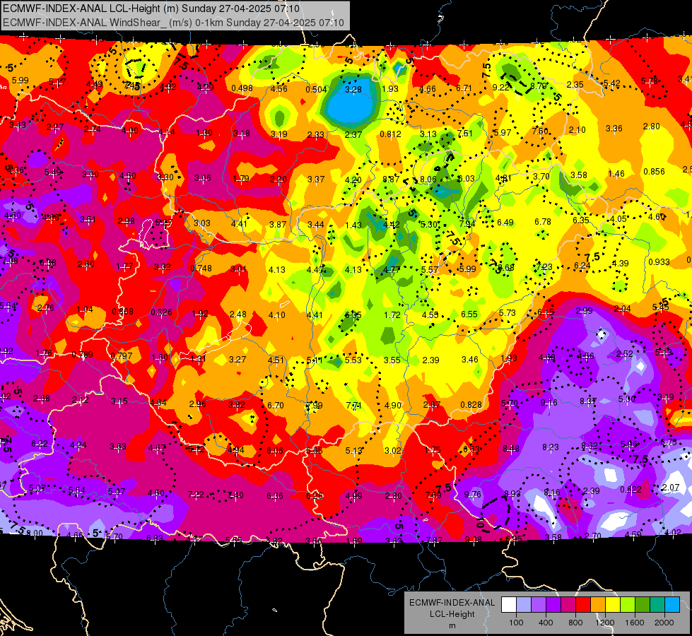Click the teal legend swatch
This screenshot has height=636, width=692.
click(x=657, y=605)
